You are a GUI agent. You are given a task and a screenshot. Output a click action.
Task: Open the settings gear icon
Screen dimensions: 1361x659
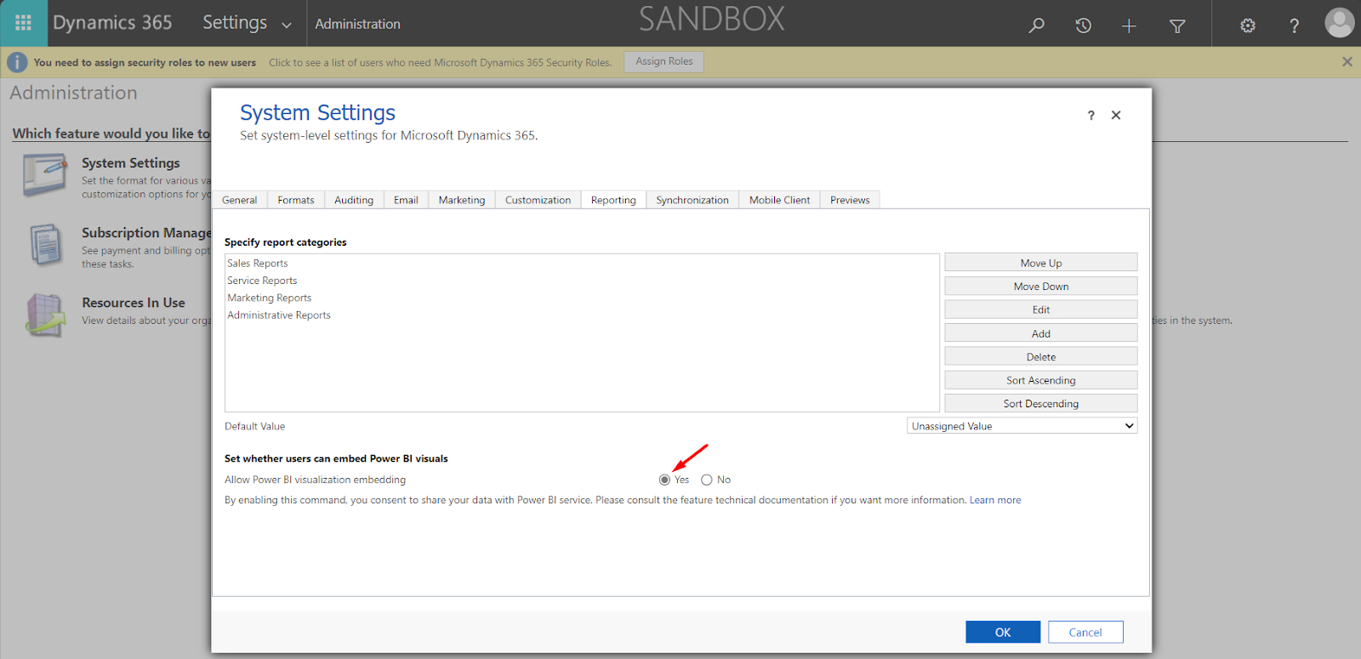point(1248,26)
